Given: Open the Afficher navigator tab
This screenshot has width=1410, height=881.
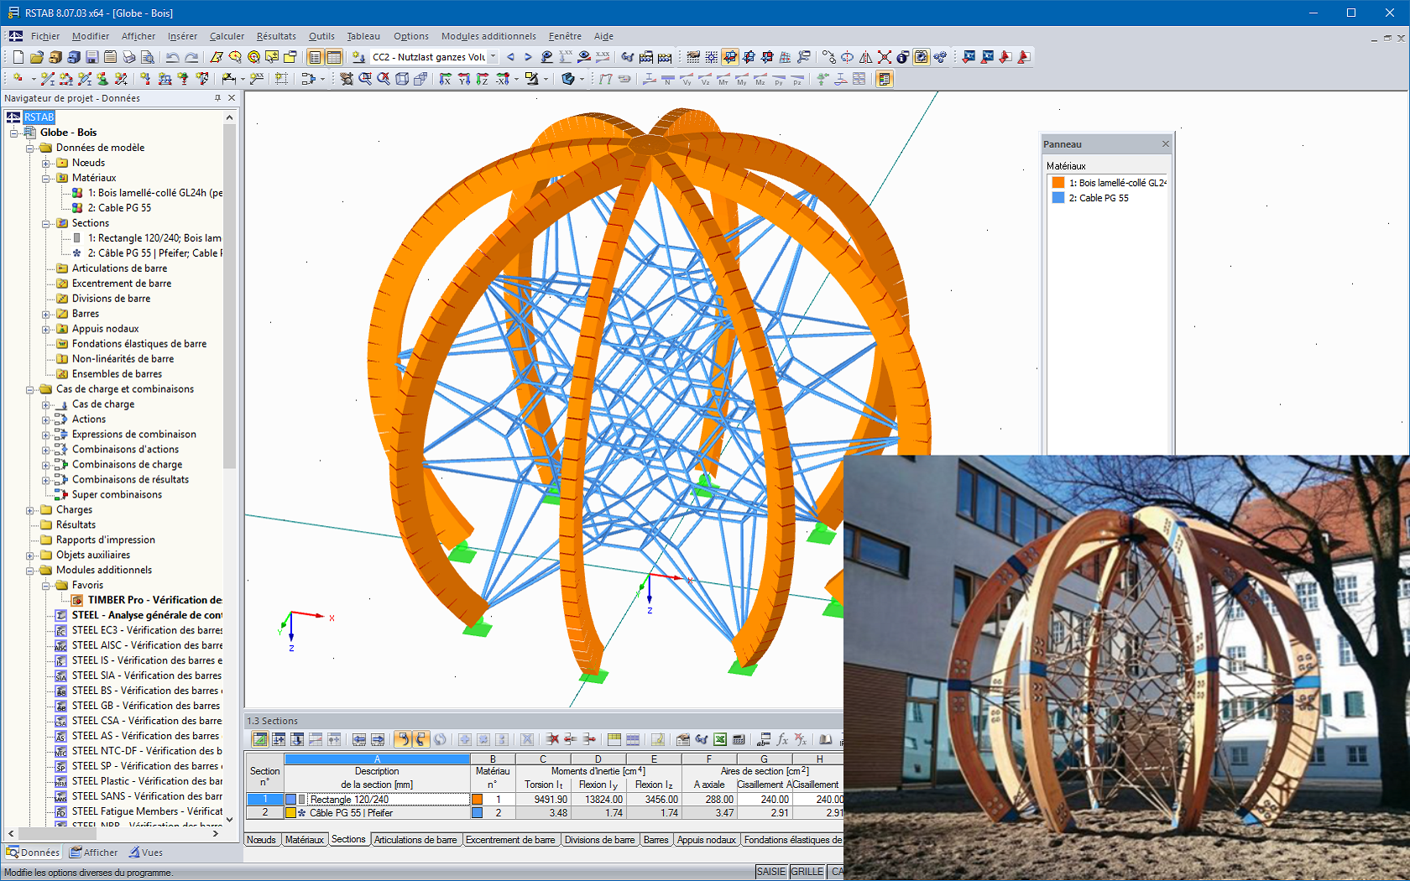Looking at the screenshot, I should pyautogui.click(x=94, y=852).
